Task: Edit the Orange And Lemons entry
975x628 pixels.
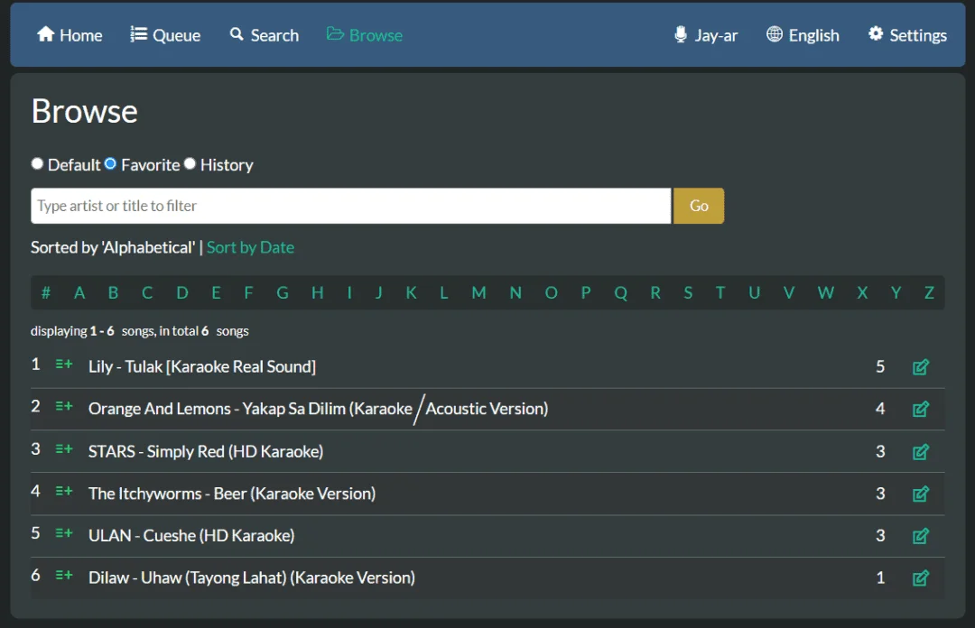Action: (921, 409)
